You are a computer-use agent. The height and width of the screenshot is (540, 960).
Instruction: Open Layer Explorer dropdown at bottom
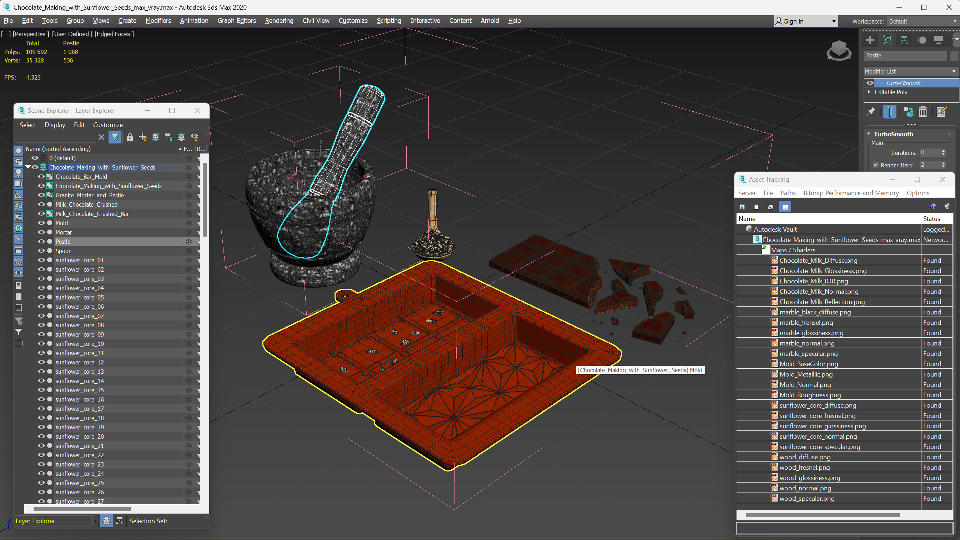pyautogui.click(x=95, y=521)
